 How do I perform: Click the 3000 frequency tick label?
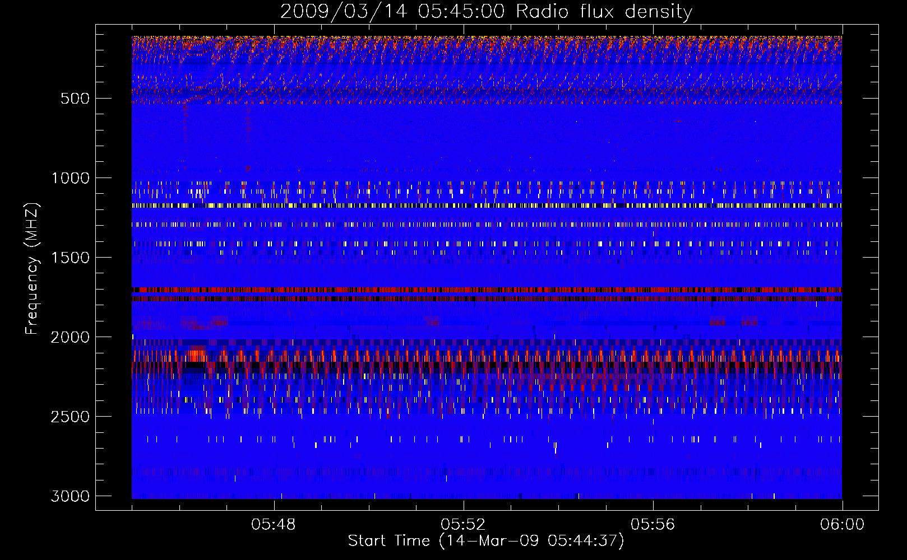[x=70, y=496]
